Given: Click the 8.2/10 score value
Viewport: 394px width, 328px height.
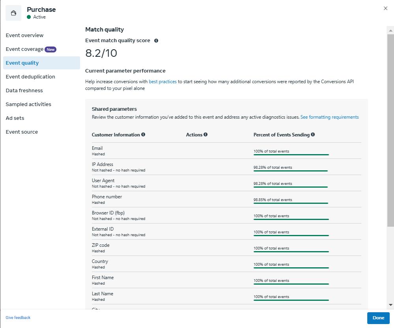Looking at the screenshot, I should pos(101,53).
